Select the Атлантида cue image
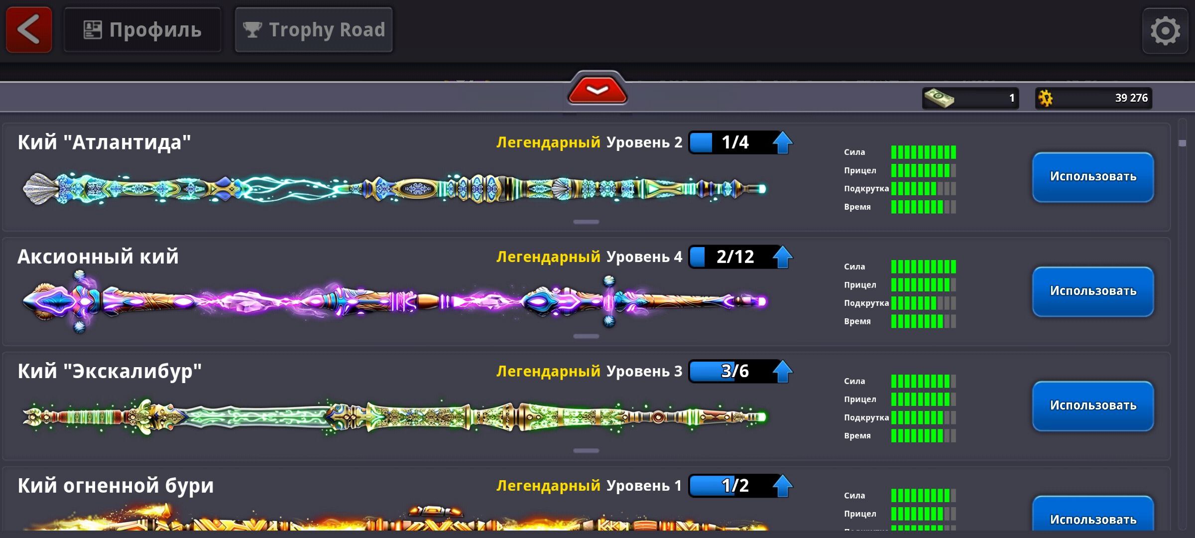The image size is (1195, 538). click(x=394, y=189)
